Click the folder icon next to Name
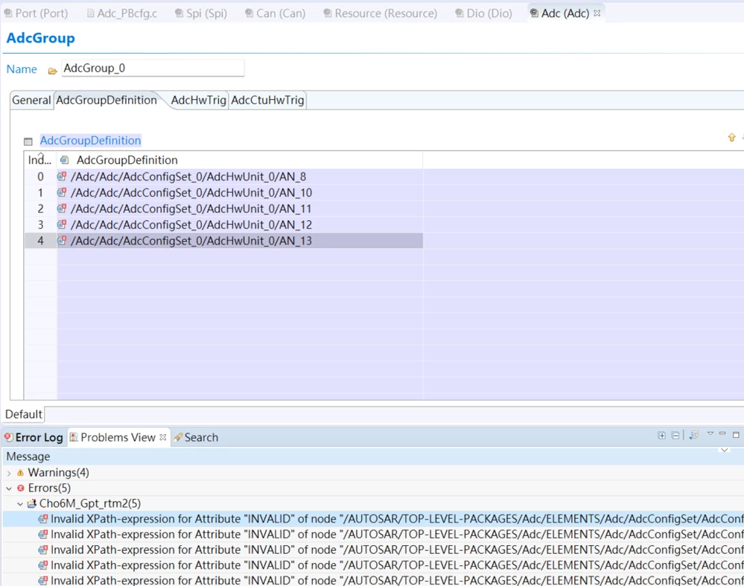Image resolution: width=744 pixels, height=586 pixels. tap(52, 71)
